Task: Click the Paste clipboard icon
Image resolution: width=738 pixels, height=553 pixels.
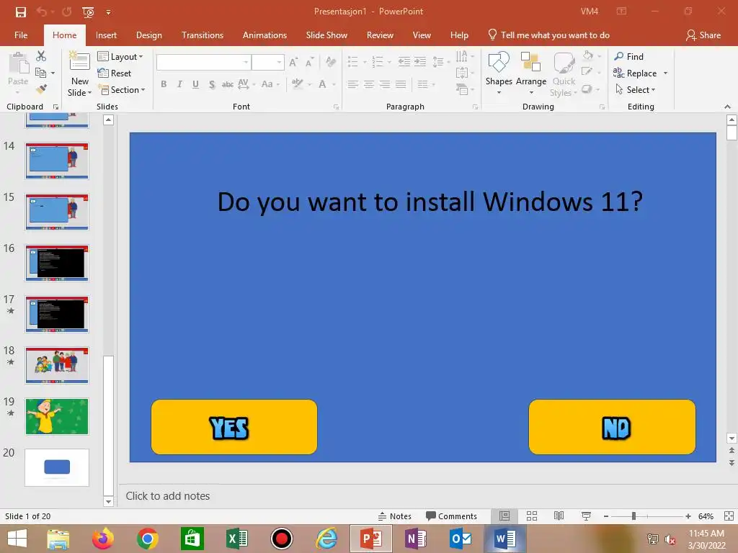Action: click(18, 63)
